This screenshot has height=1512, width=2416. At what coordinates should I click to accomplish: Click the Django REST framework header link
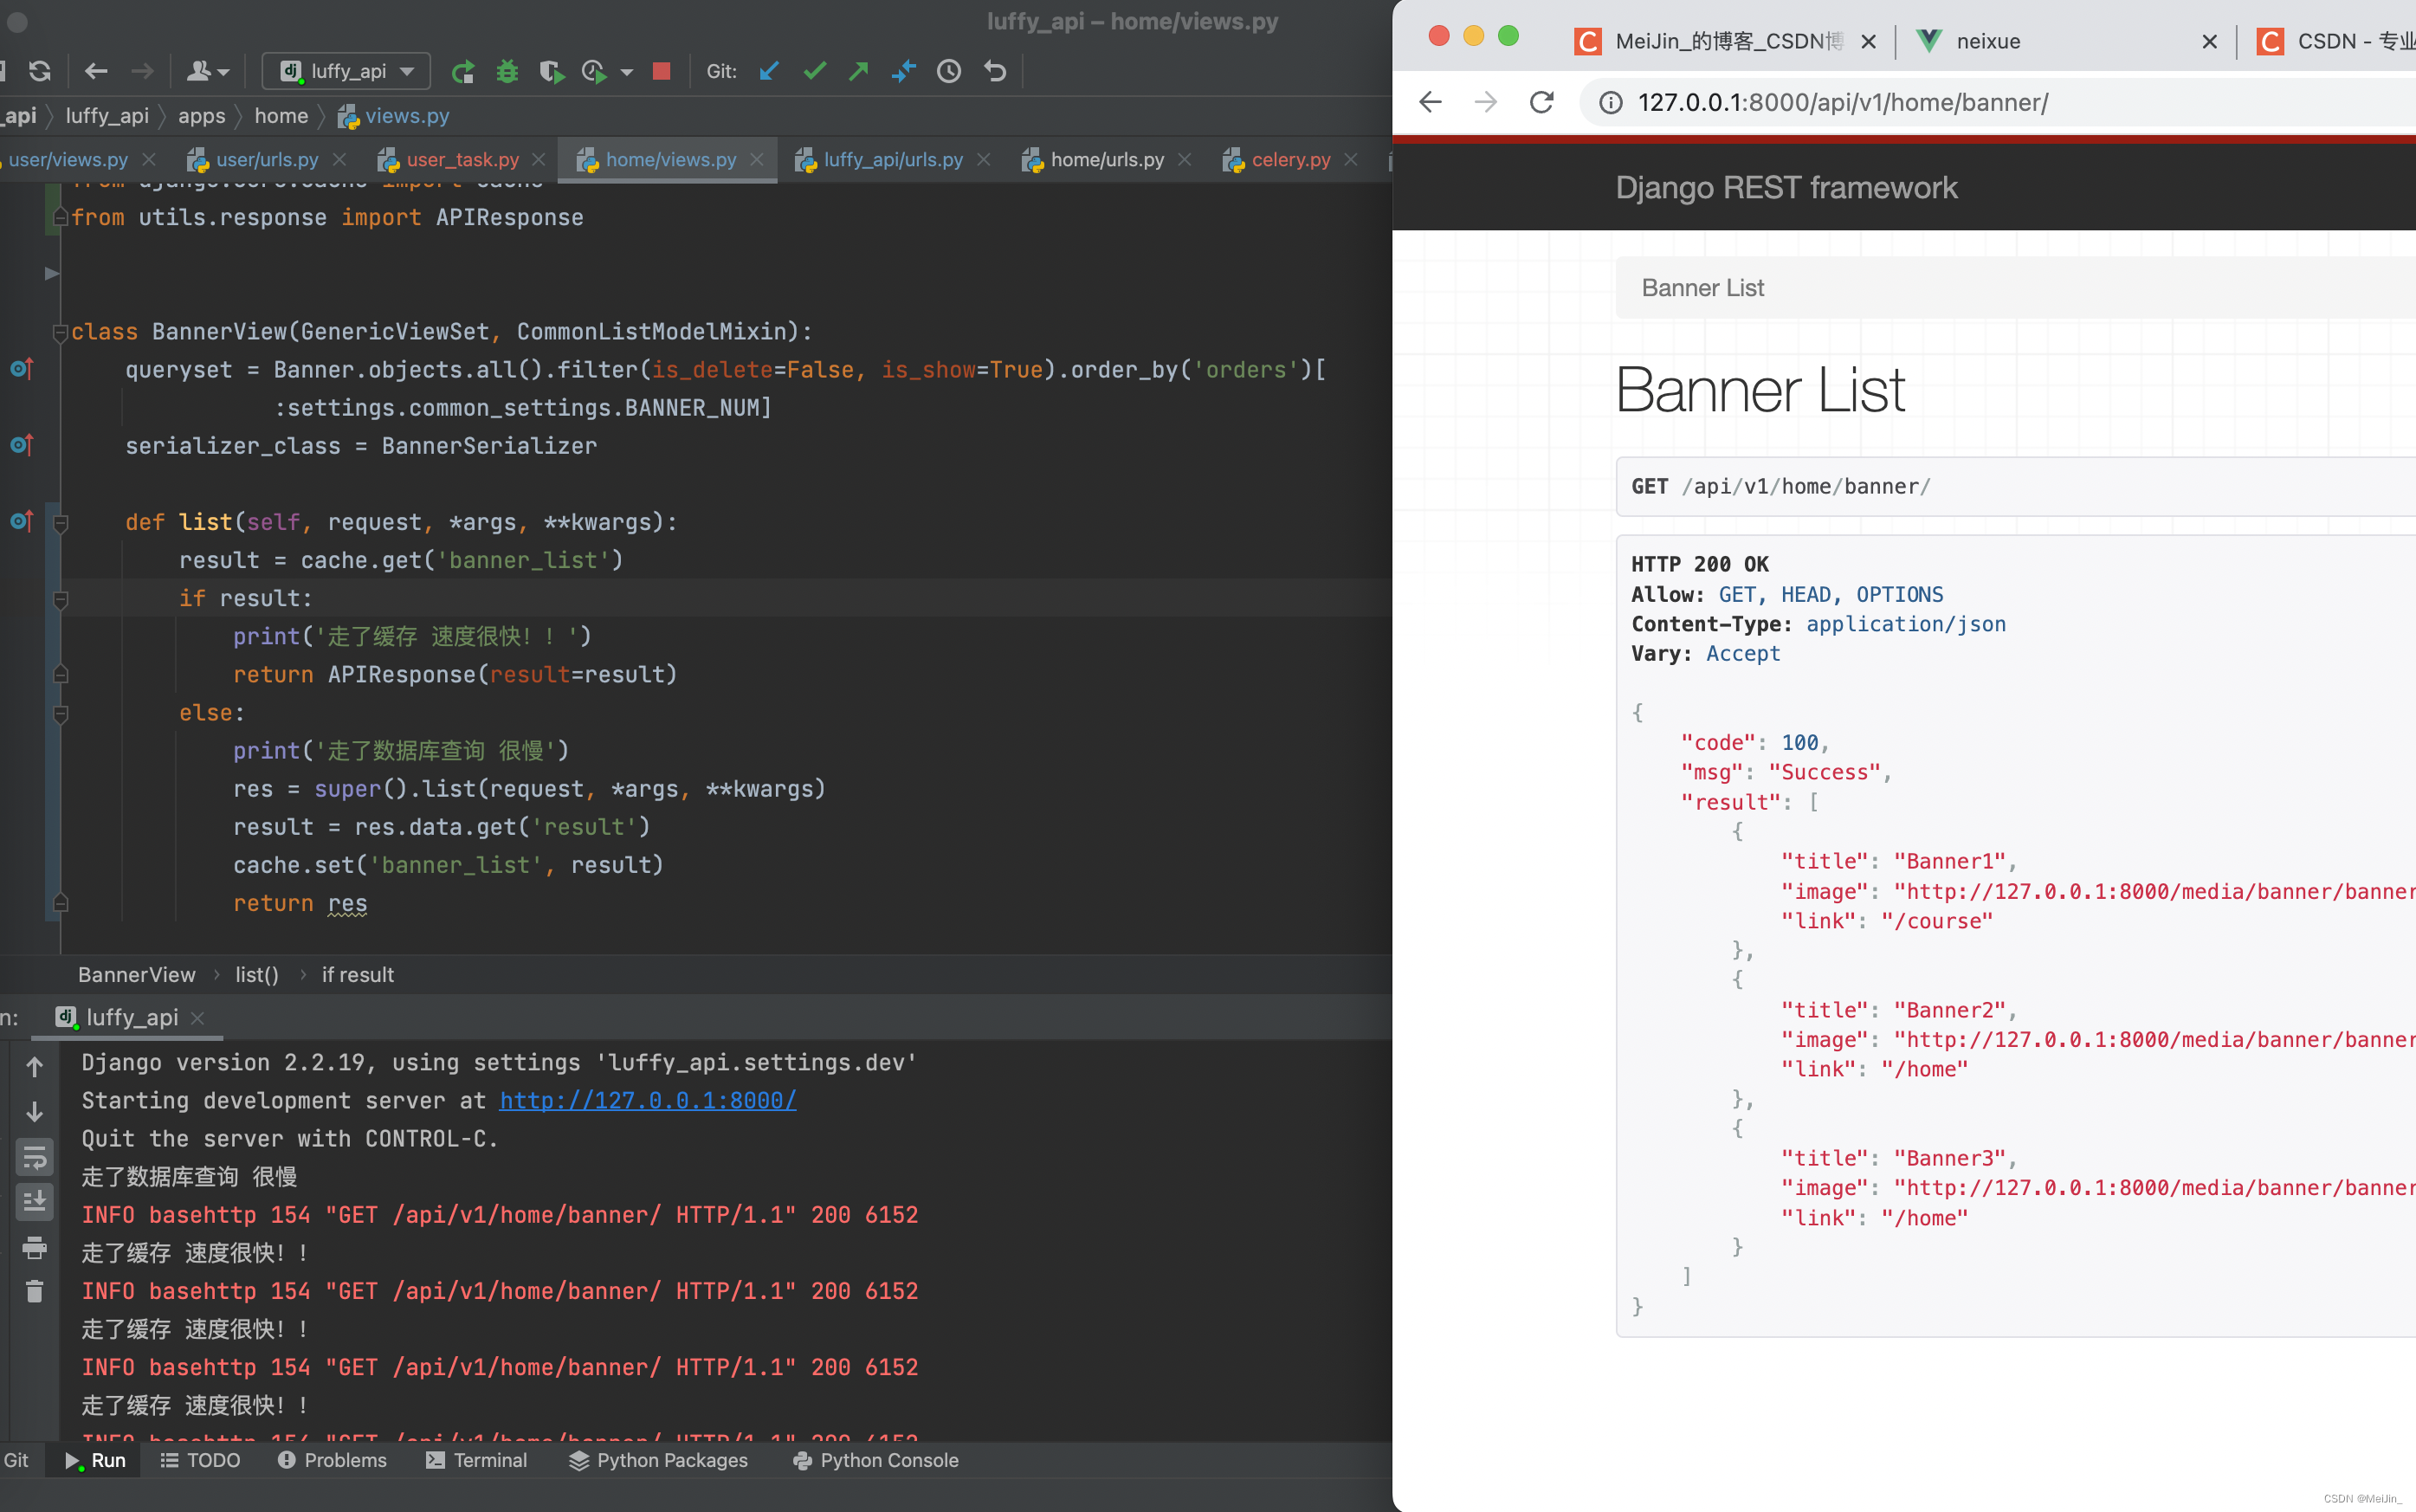tap(1786, 188)
